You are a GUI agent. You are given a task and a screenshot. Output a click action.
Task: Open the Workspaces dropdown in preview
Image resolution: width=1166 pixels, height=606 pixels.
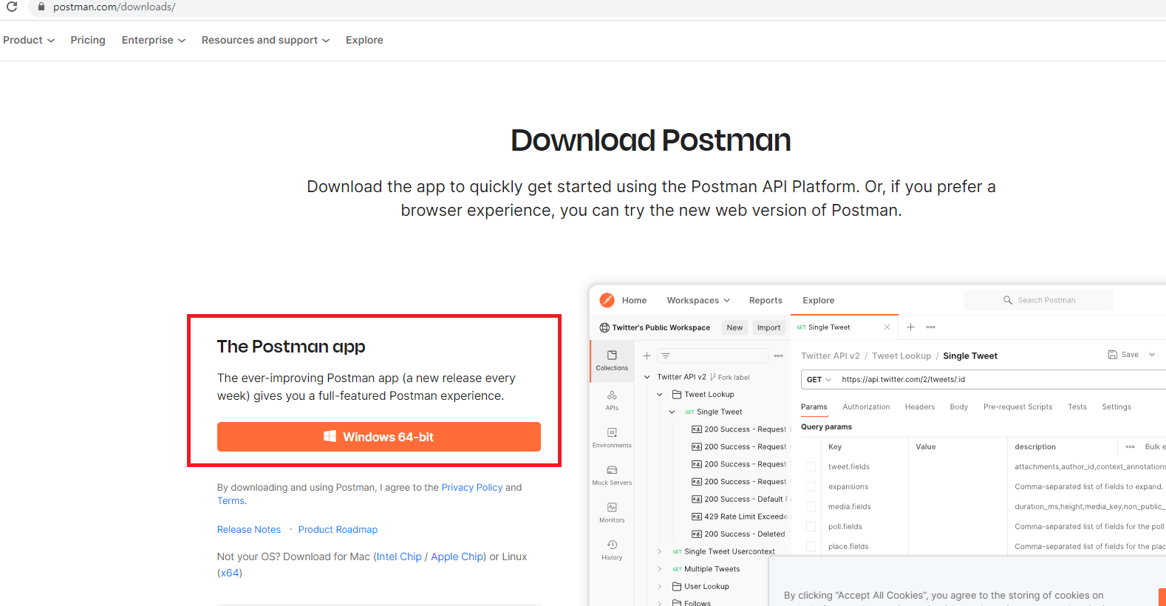[x=698, y=300]
